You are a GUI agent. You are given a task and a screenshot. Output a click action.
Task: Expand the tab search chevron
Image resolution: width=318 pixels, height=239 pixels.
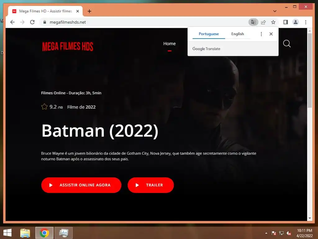tap(275, 11)
